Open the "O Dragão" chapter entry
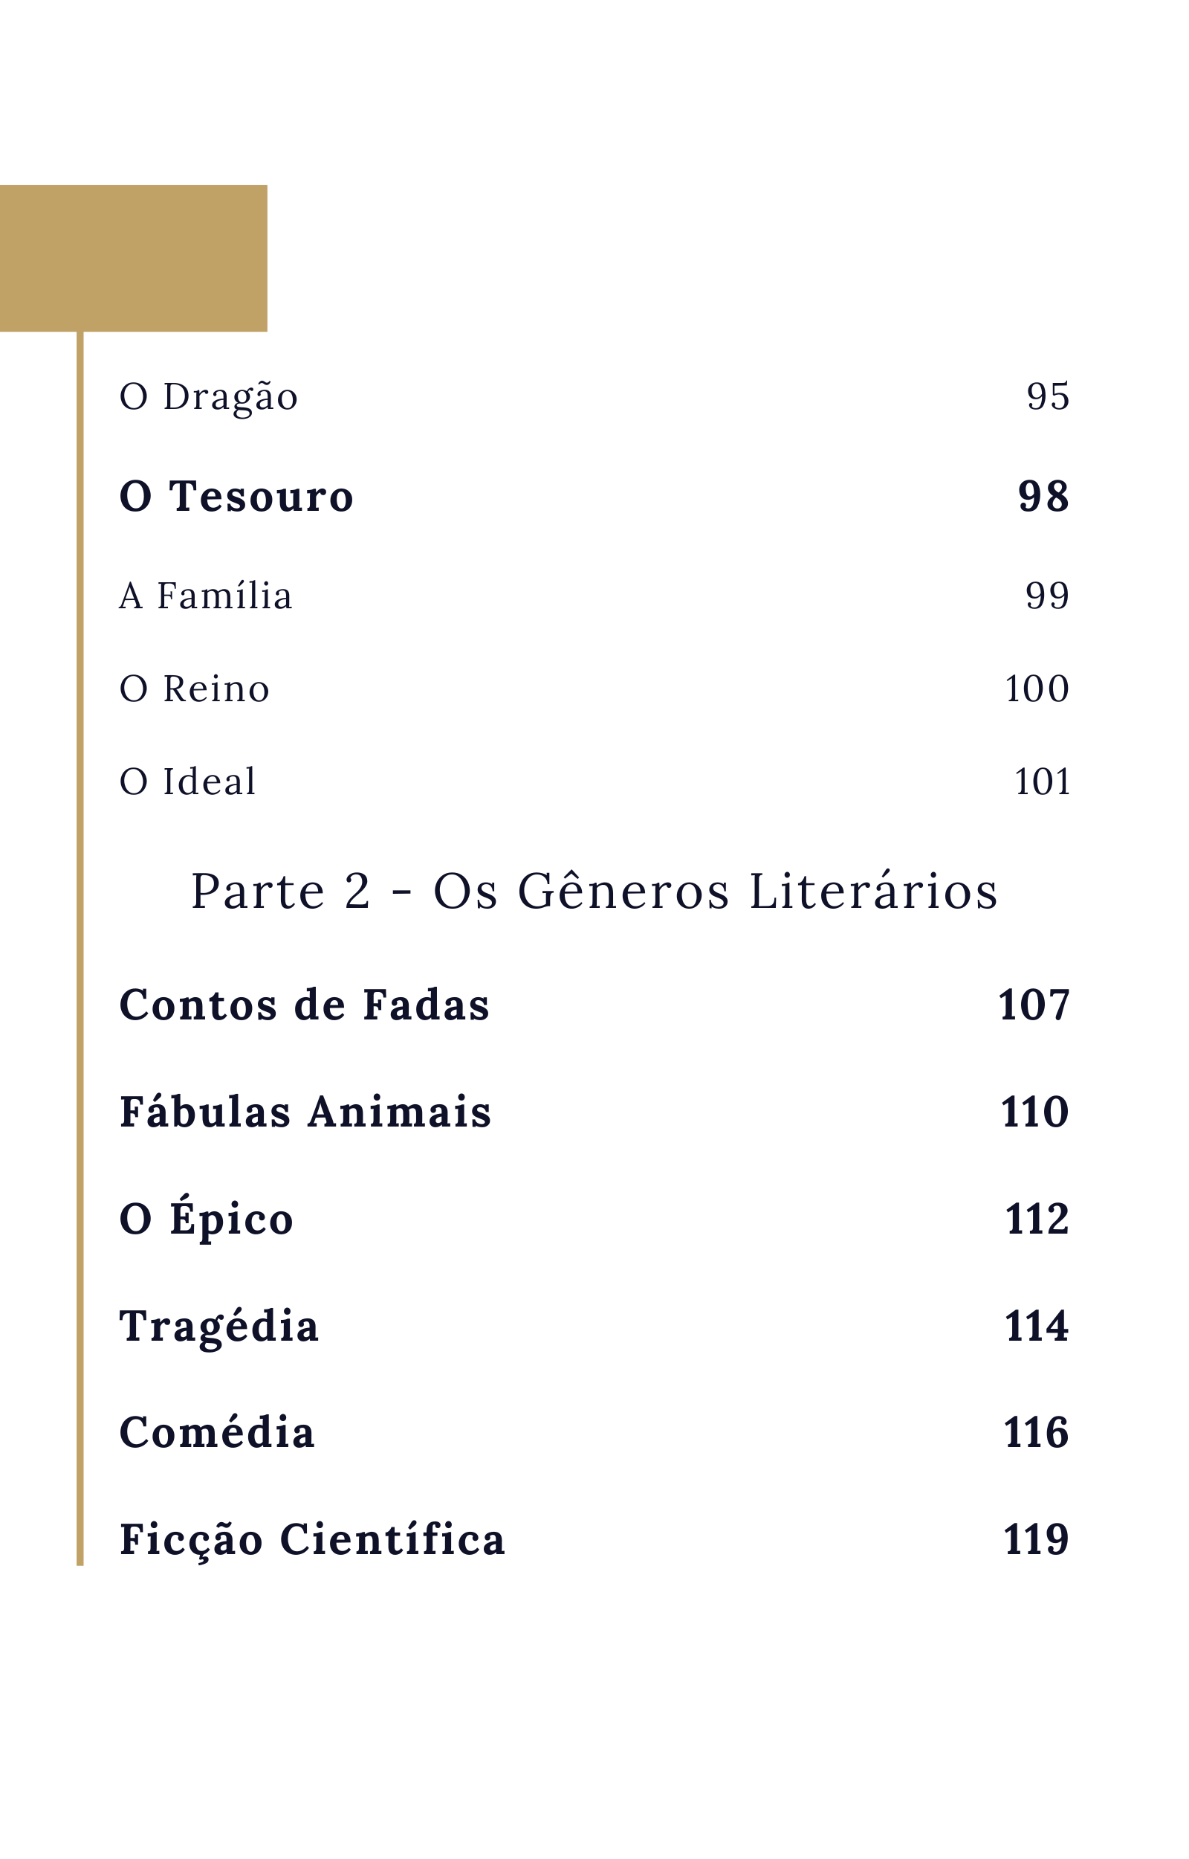 pyautogui.click(x=209, y=397)
